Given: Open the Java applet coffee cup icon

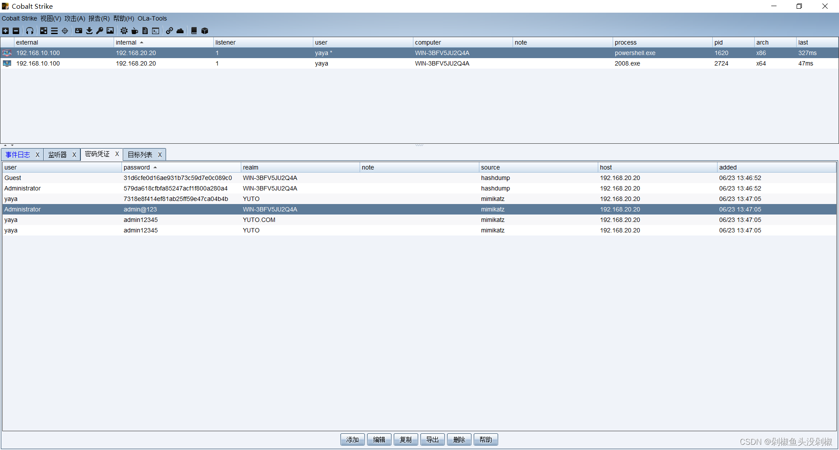Looking at the screenshot, I should coord(135,31).
